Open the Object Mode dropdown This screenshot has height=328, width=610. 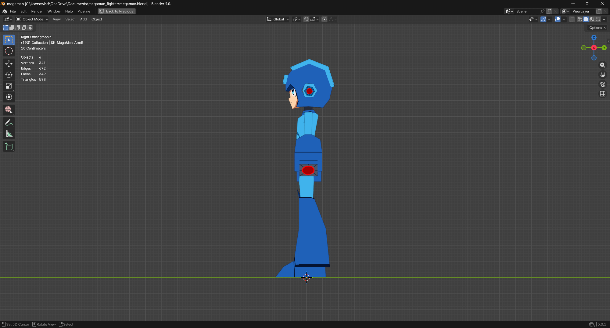[32, 19]
